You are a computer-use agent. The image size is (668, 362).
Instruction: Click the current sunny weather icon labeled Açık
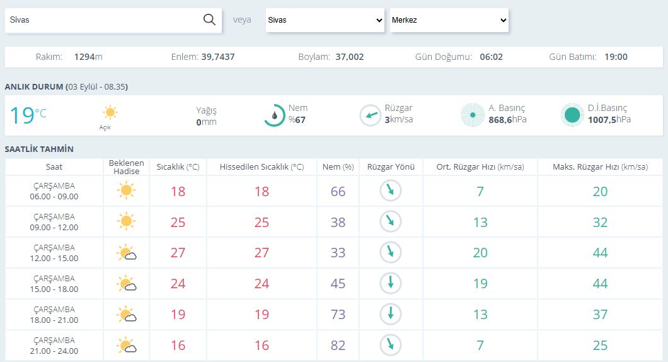(110, 114)
